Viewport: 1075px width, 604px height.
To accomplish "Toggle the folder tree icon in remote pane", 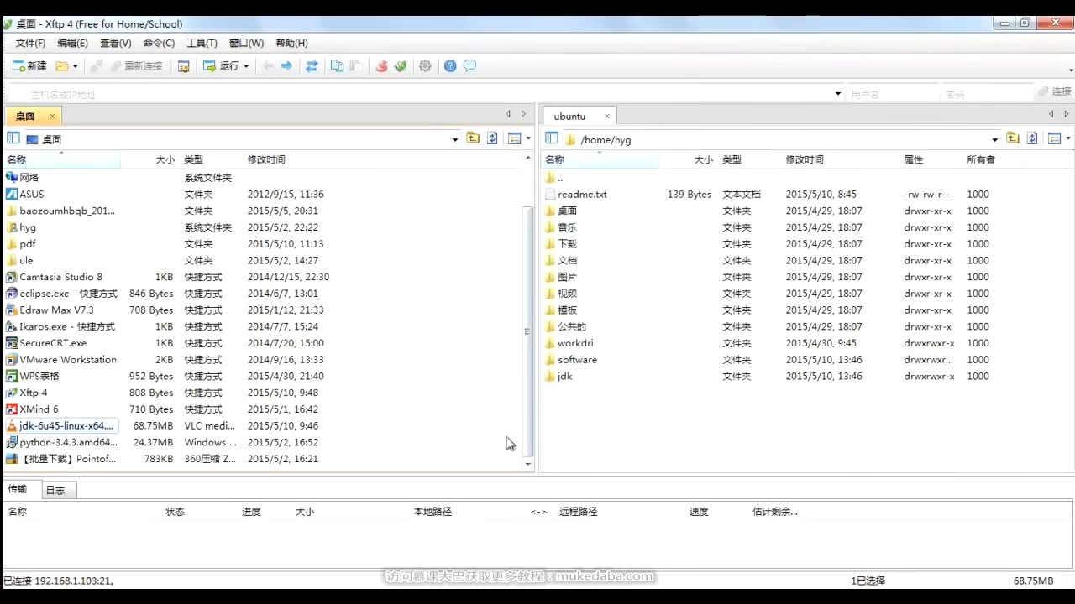I will pyautogui.click(x=552, y=138).
